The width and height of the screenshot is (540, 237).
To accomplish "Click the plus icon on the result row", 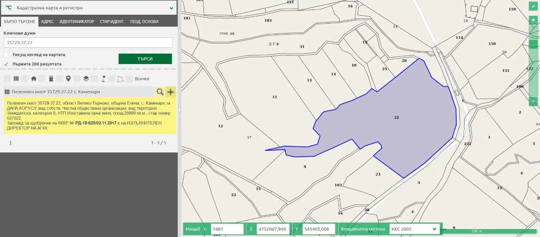I will pos(170,92).
